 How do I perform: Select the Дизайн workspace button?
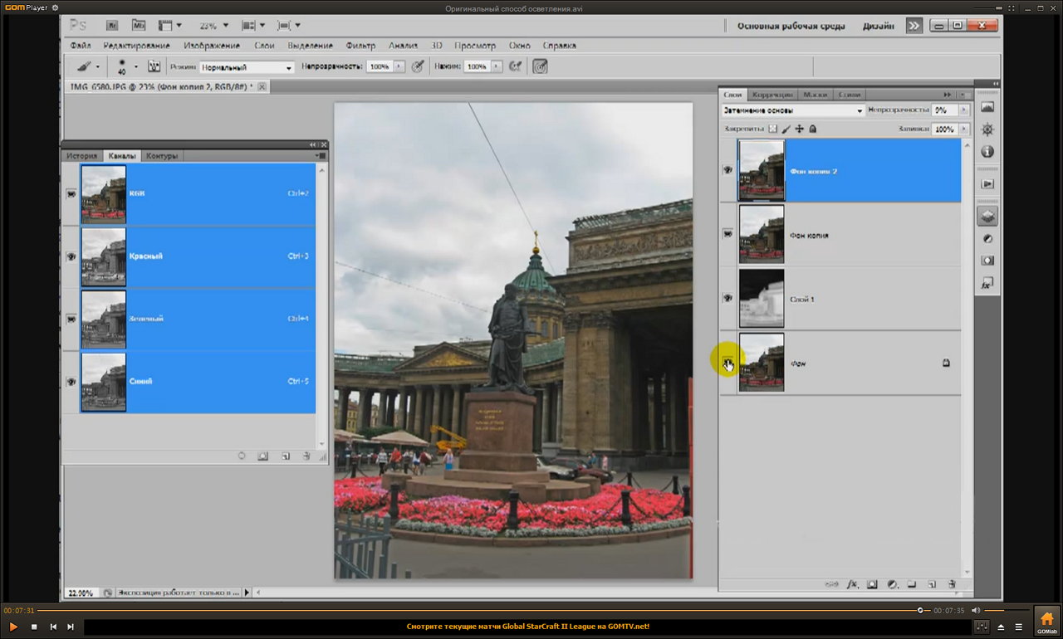[x=878, y=26]
